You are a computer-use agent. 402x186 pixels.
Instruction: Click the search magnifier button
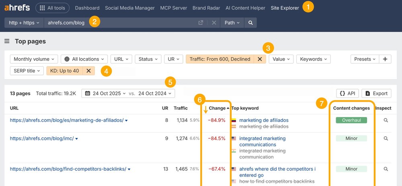250,23
